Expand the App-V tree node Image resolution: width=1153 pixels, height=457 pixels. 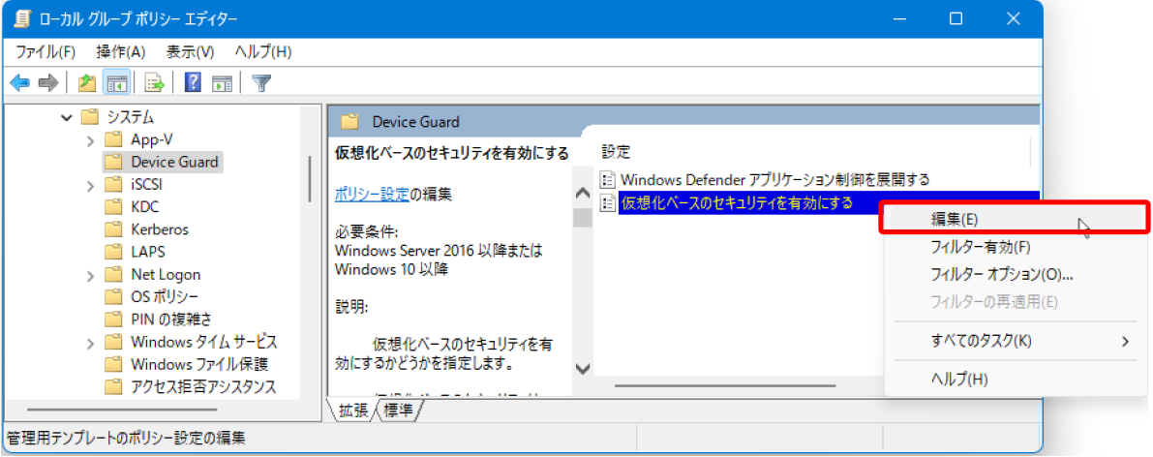coord(90,139)
